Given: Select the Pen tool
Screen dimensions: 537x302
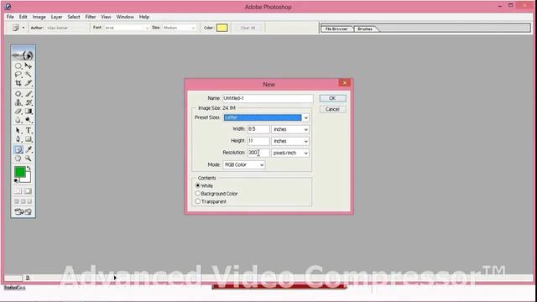Looking at the screenshot, I should pyautogui.click(x=18, y=139).
